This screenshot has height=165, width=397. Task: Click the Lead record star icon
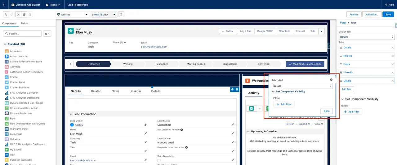(71, 31)
